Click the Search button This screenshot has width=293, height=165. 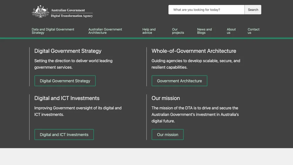coord(253,10)
